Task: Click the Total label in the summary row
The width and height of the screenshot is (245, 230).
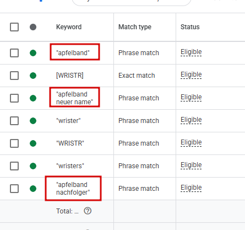Action: (67, 211)
